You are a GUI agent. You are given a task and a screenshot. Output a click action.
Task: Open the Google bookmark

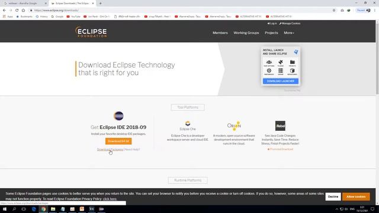pyautogui.click(x=57, y=17)
